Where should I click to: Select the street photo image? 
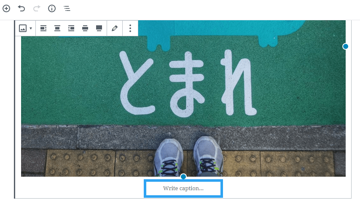point(183,98)
